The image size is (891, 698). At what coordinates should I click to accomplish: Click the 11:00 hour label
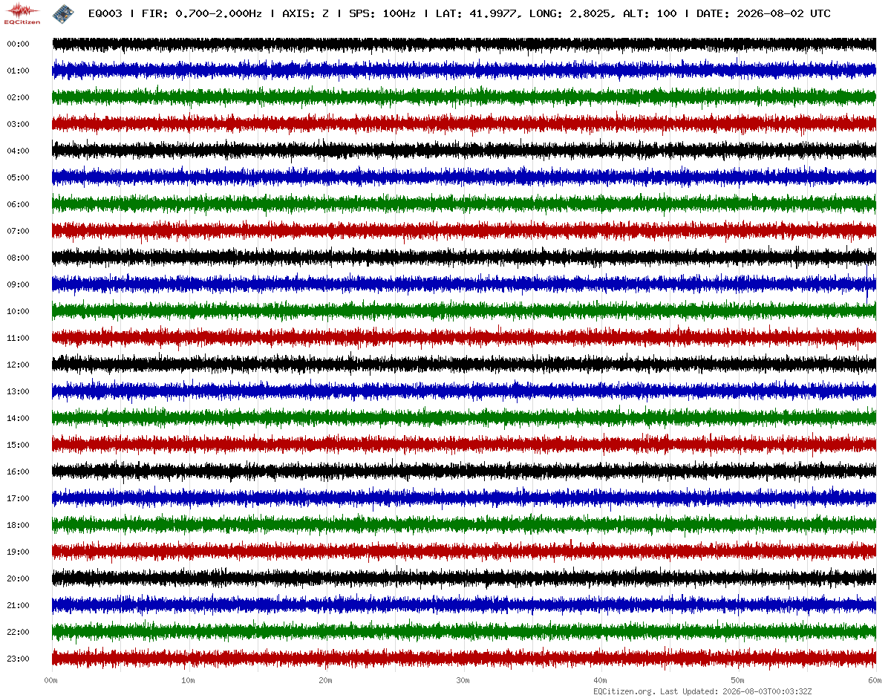click(18, 339)
